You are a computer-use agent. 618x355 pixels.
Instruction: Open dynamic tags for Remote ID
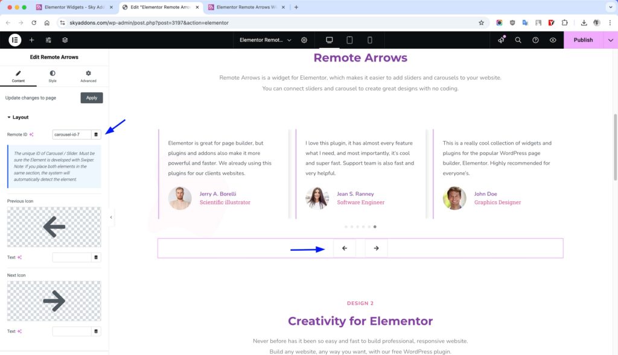[96, 134]
